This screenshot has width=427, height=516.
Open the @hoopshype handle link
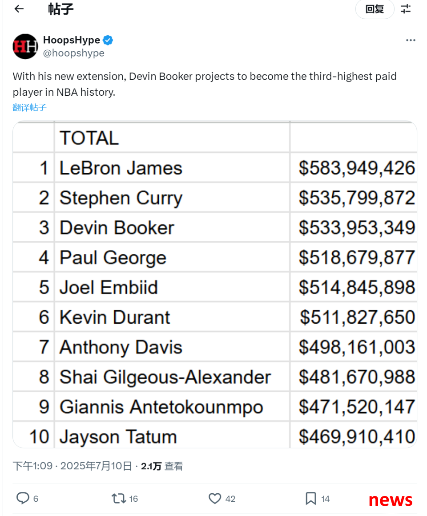(x=74, y=53)
